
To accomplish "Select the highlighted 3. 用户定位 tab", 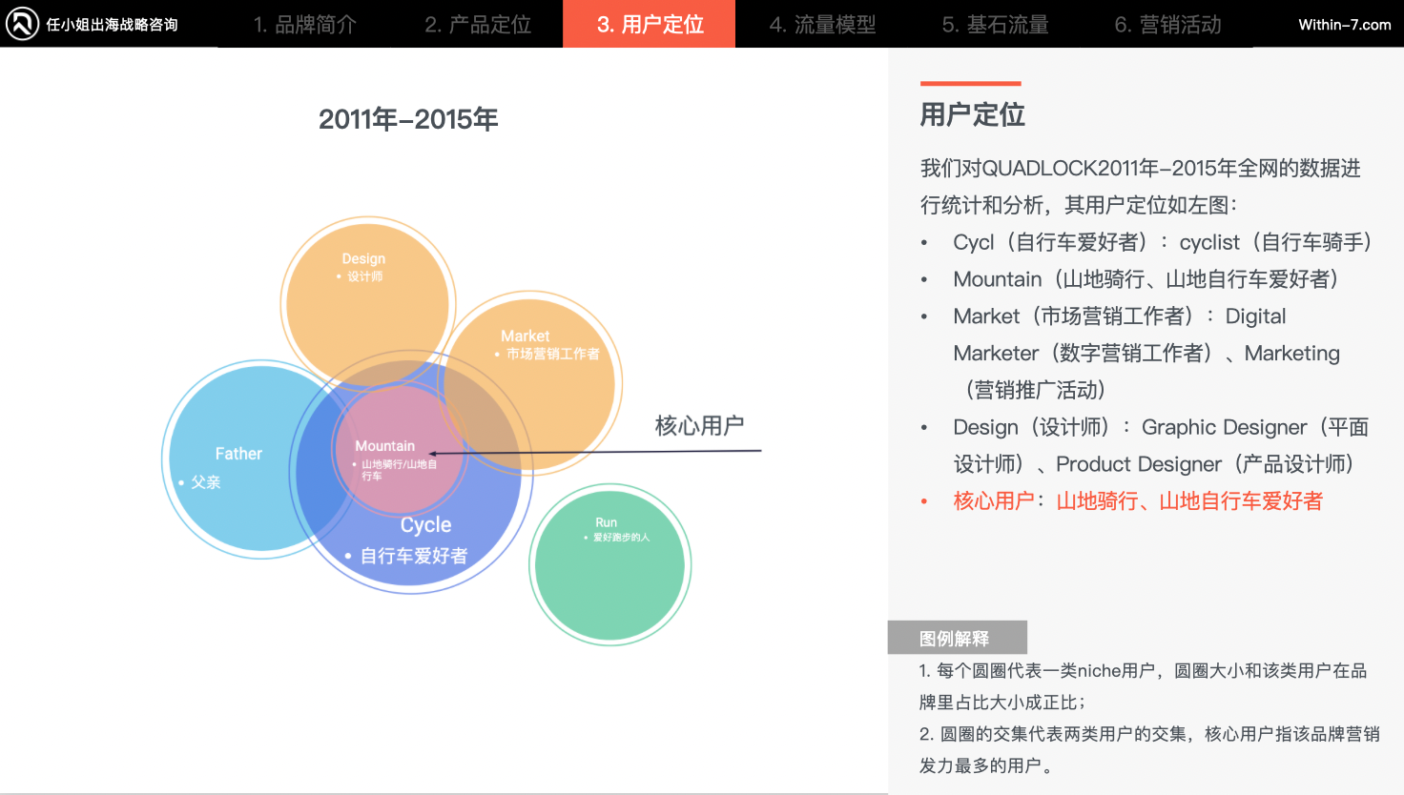I will click(x=649, y=24).
